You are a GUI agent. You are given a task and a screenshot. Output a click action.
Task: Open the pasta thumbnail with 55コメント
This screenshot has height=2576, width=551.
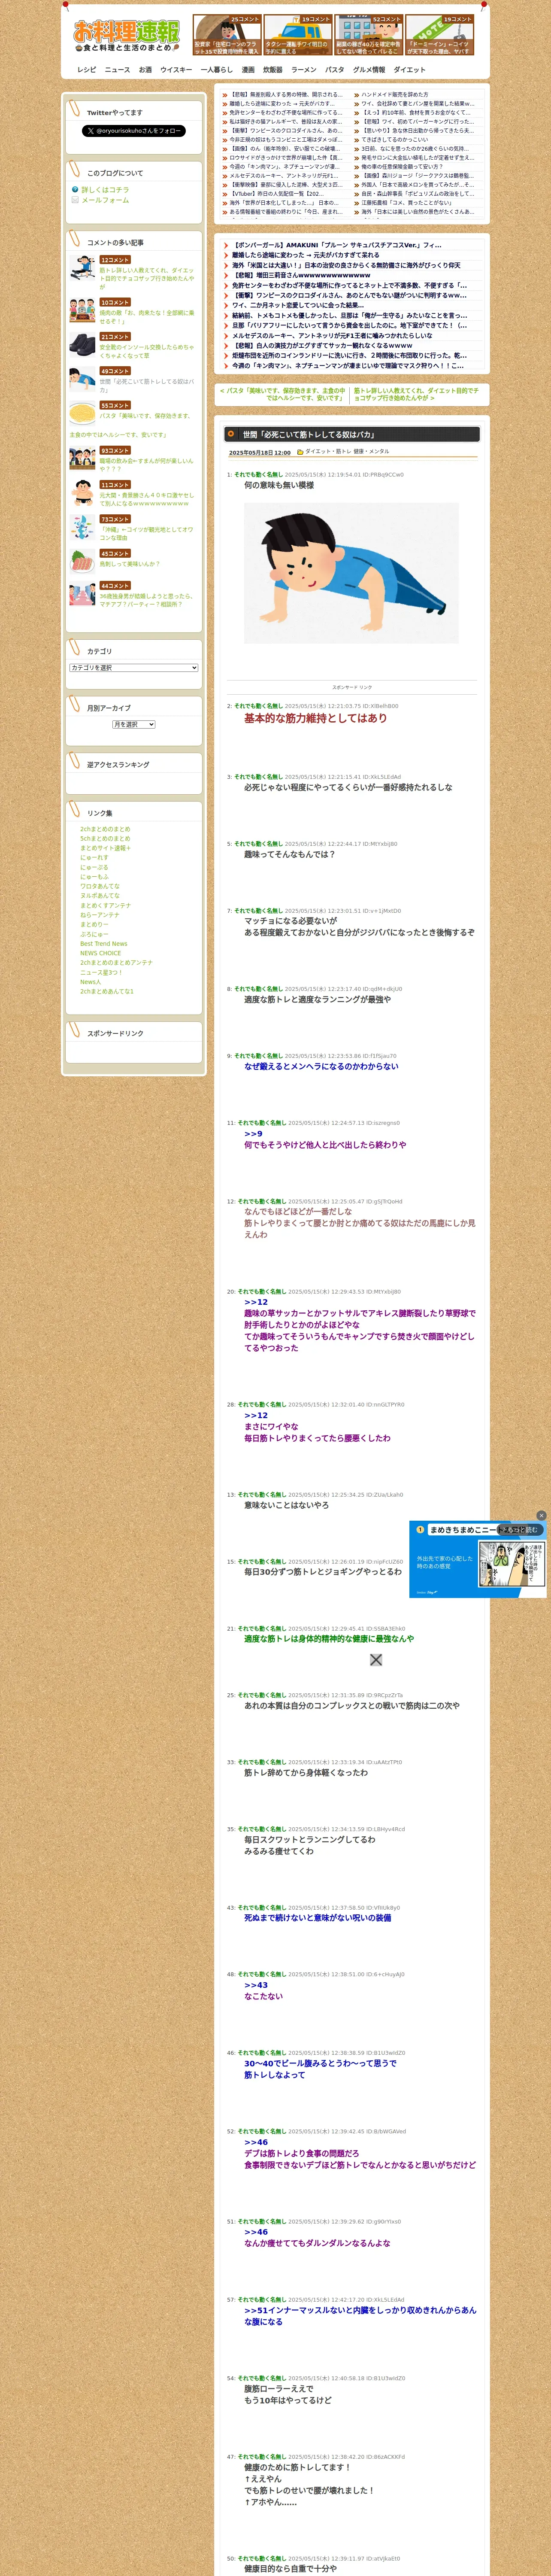click(x=83, y=414)
